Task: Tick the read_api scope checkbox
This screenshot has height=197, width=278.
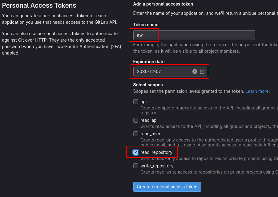Action: [136, 120]
